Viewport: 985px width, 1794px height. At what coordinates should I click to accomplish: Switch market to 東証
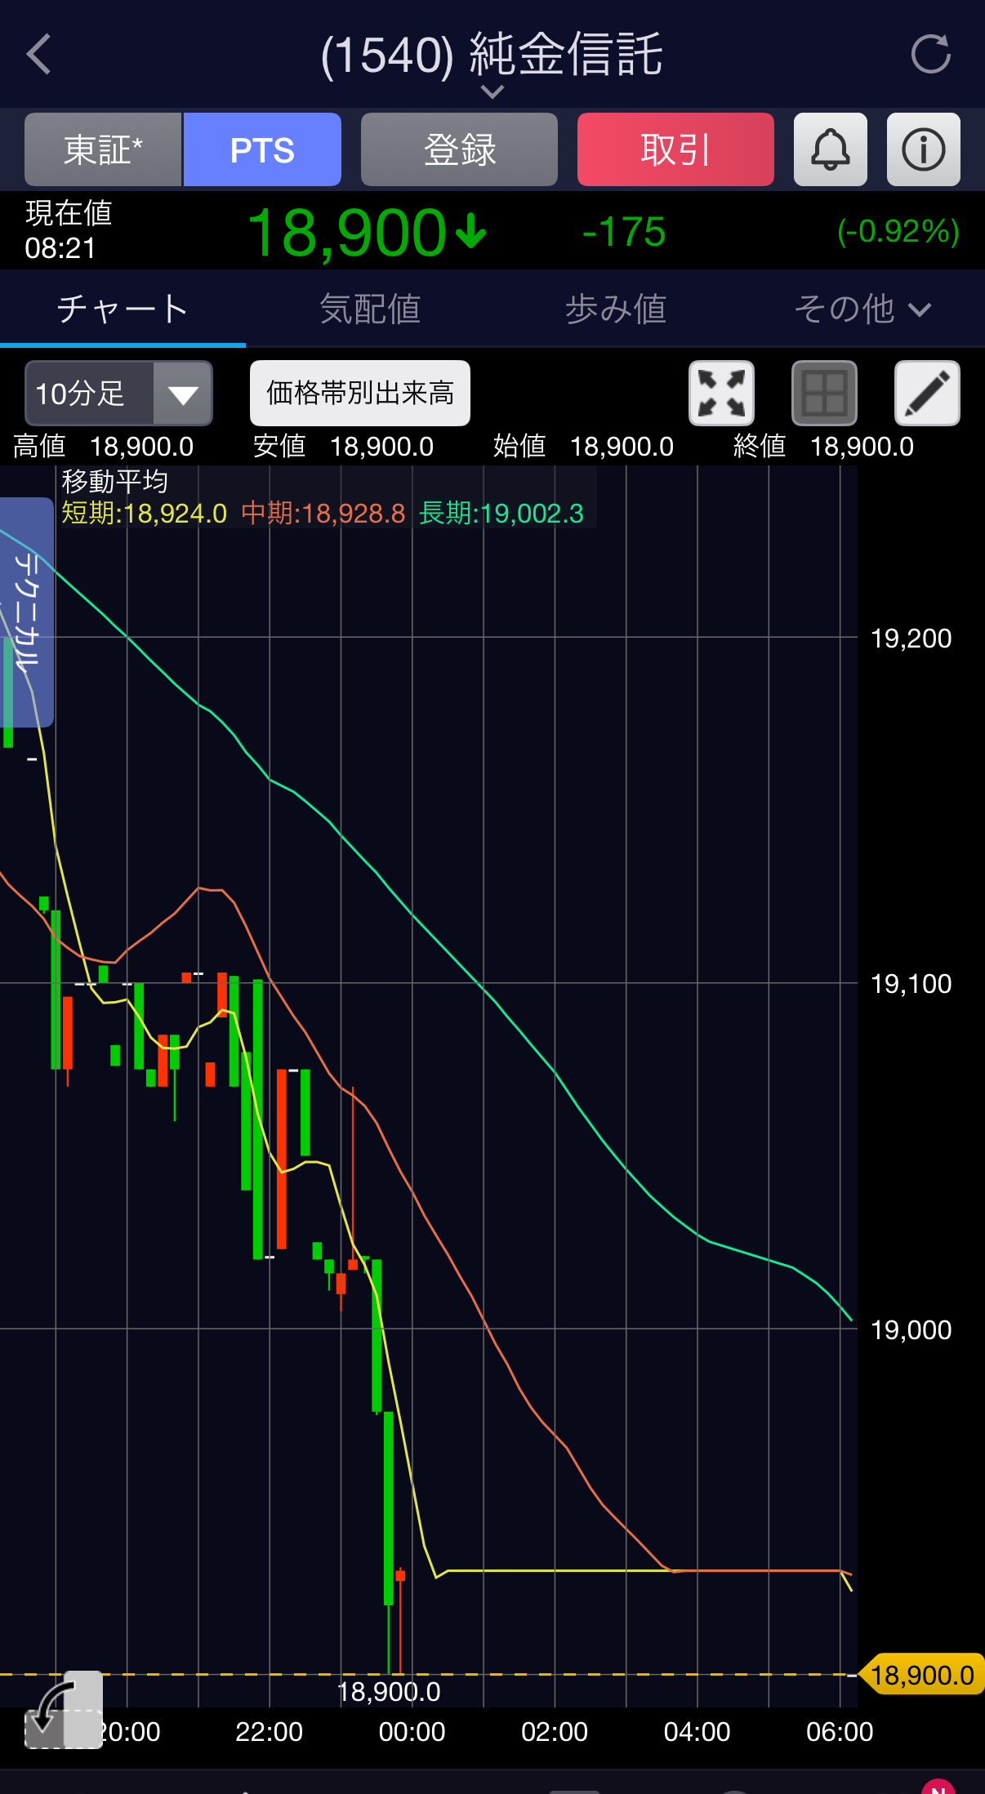point(103,149)
